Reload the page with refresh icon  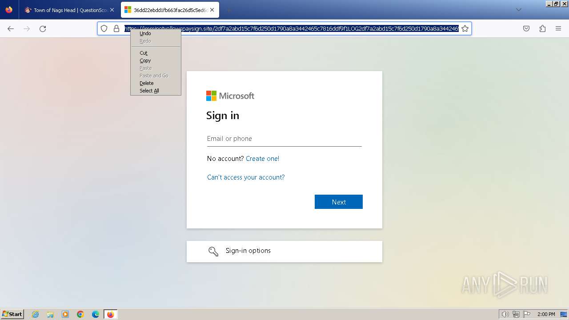(43, 28)
